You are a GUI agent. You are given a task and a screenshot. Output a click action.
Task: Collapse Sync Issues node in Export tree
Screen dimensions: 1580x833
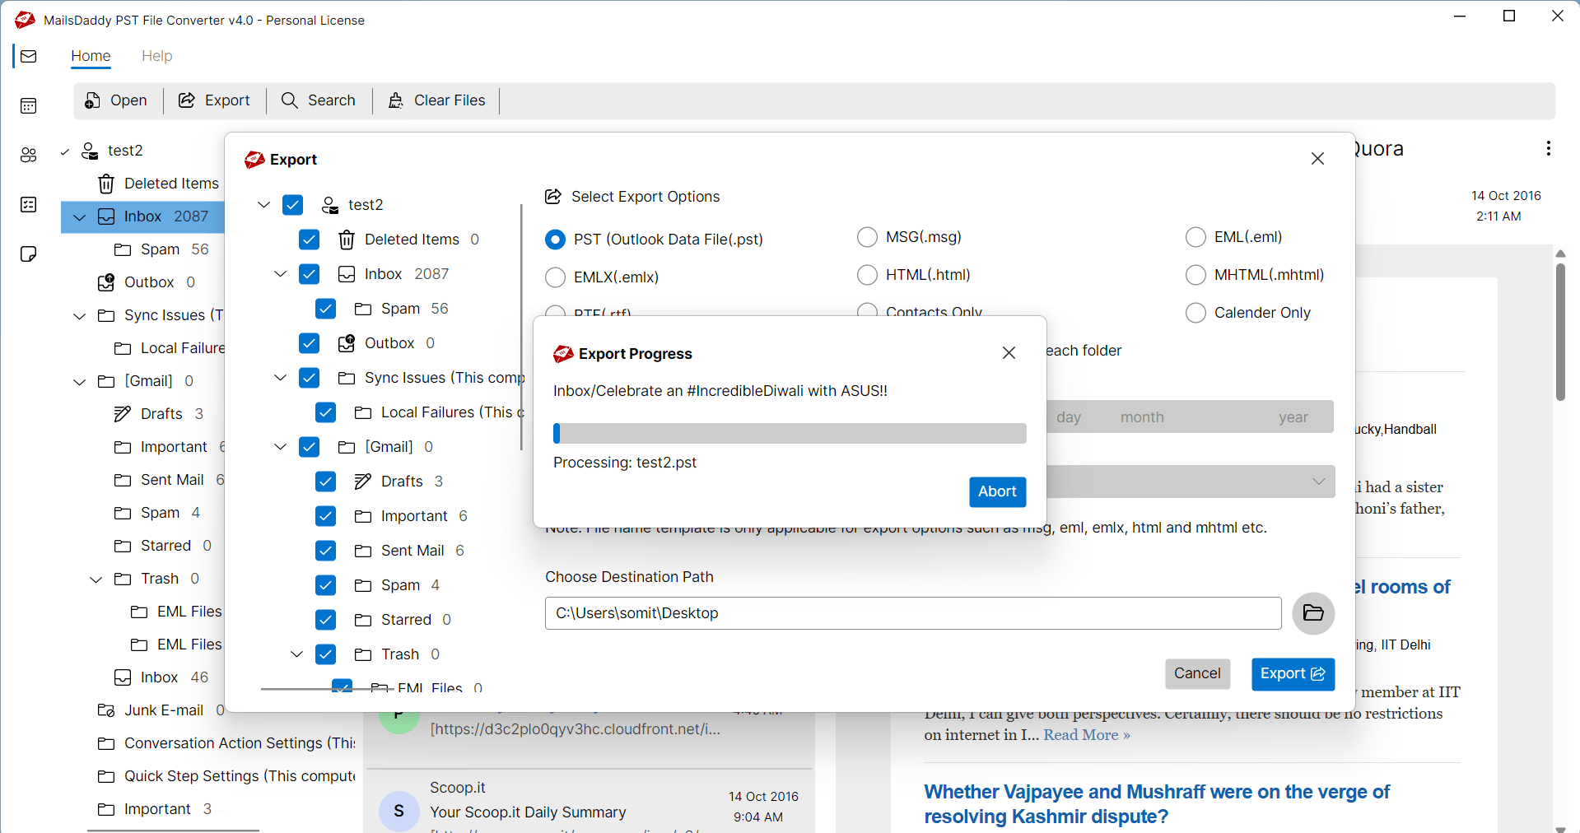(280, 378)
